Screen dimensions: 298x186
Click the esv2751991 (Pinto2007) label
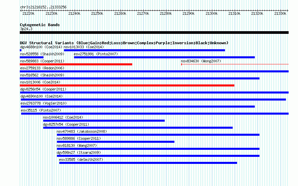tap(96, 54)
